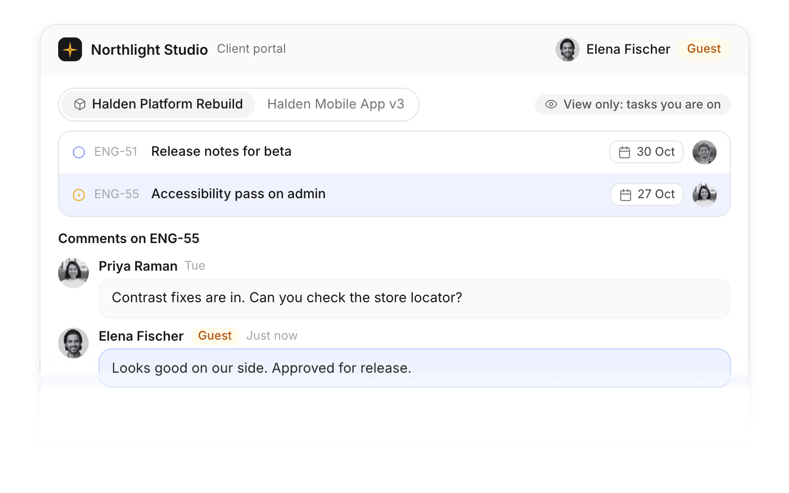789x493 pixels.
Task: Switch to Halden Platform Rebuild tab
Action: coord(158,105)
